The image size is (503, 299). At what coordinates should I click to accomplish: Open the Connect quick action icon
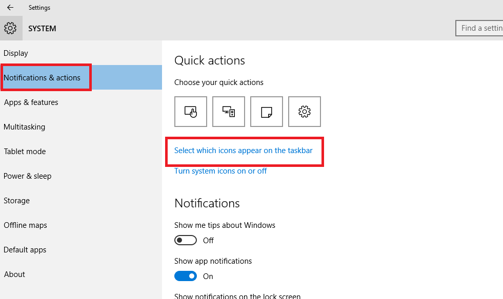(228, 112)
